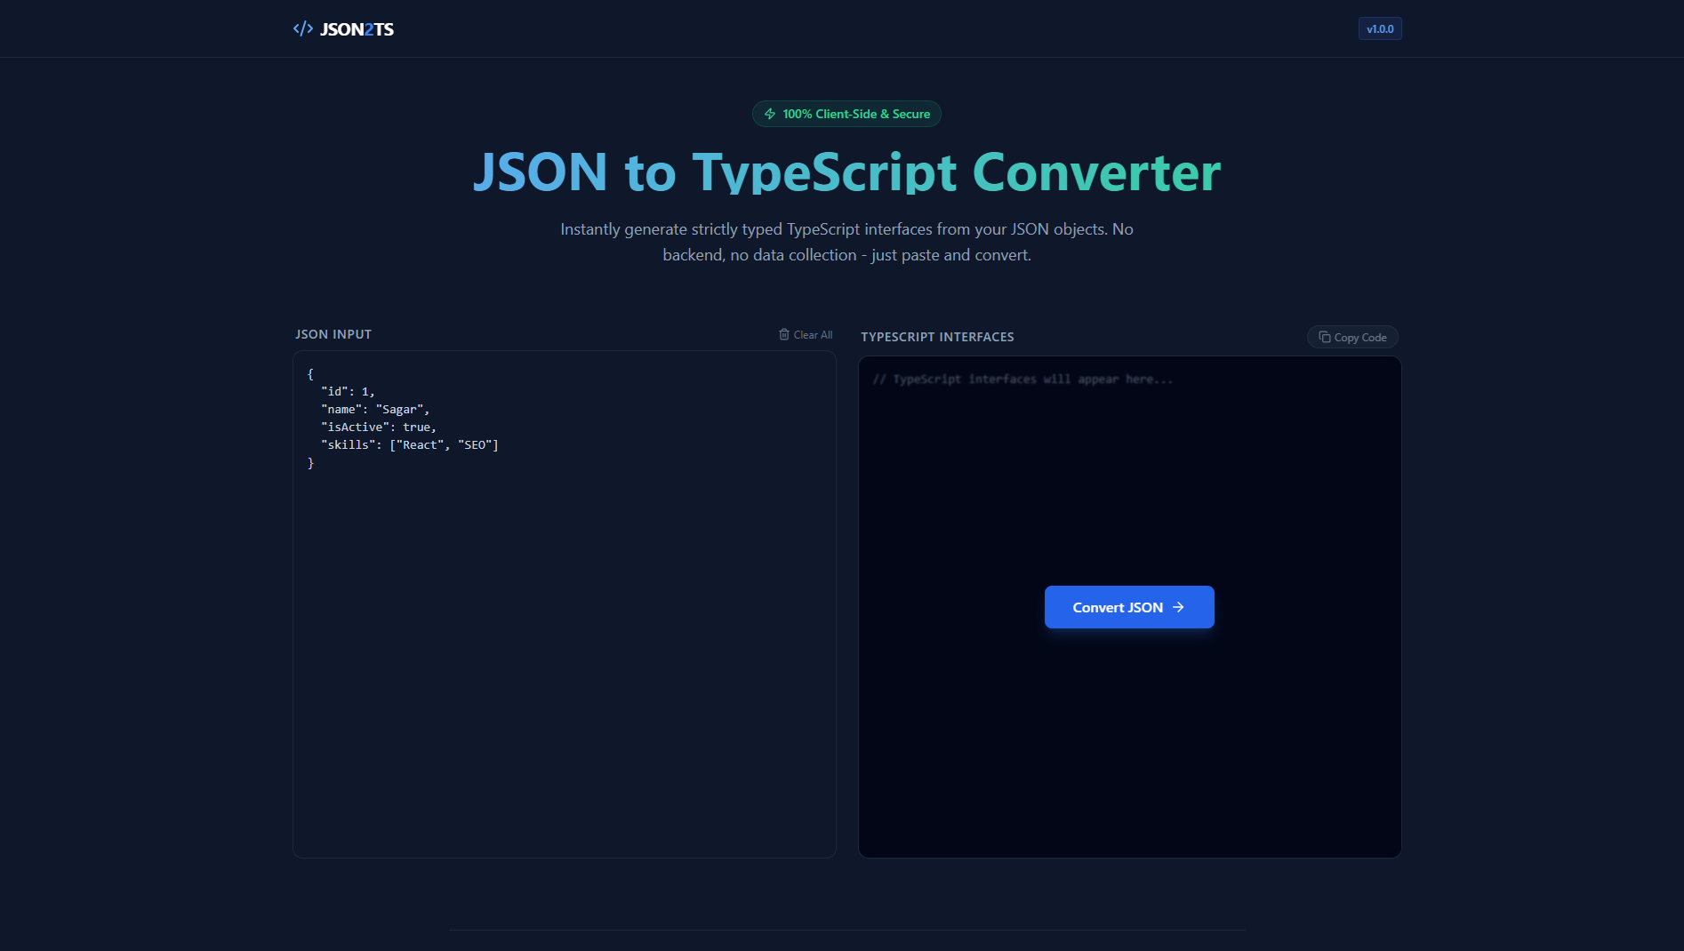Click the "100% Client-Side & Secure" badge text

point(855,114)
